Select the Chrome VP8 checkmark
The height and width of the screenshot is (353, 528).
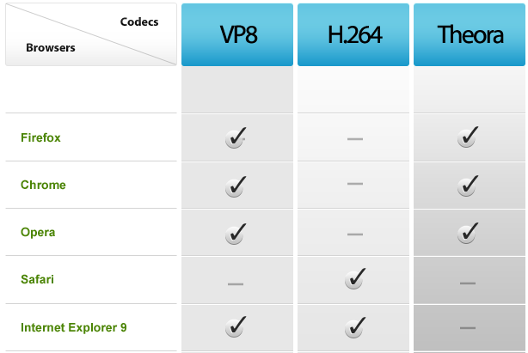click(236, 186)
